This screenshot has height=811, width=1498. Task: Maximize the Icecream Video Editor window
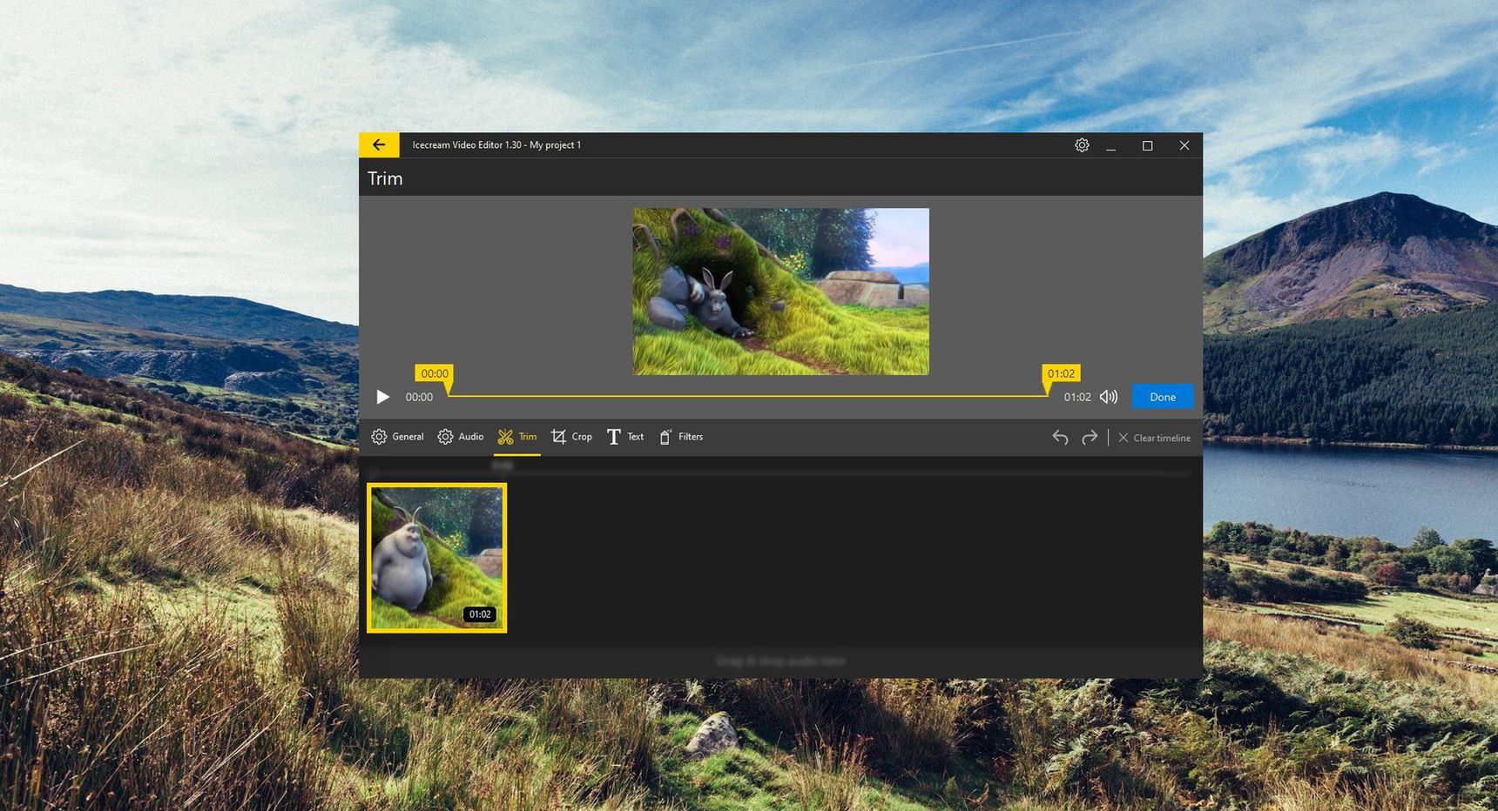coord(1147,145)
